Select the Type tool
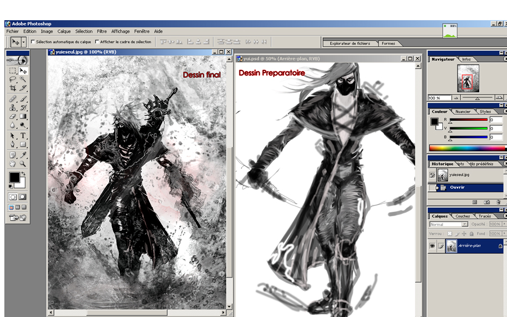The image size is (507, 317). (x=23, y=136)
